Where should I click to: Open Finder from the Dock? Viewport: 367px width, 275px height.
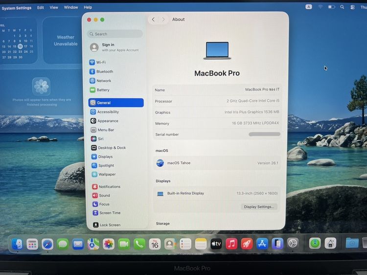[17, 244]
